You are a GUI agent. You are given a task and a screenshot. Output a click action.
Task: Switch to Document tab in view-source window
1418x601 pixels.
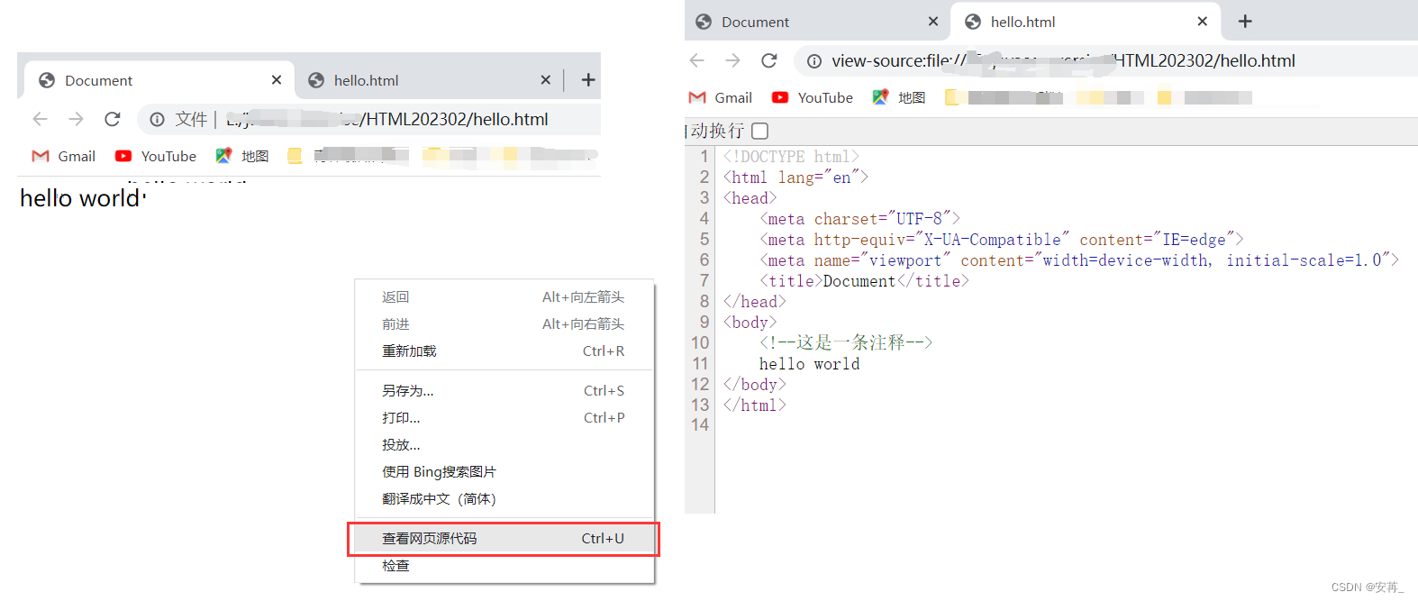pos(817,22)
